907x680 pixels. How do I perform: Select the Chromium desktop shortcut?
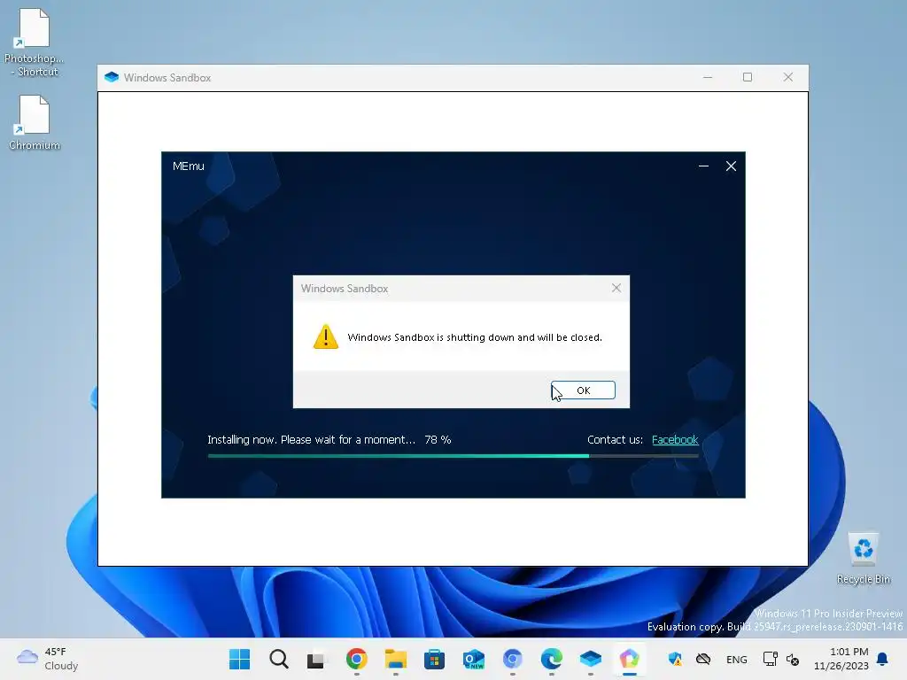point(35,122)
